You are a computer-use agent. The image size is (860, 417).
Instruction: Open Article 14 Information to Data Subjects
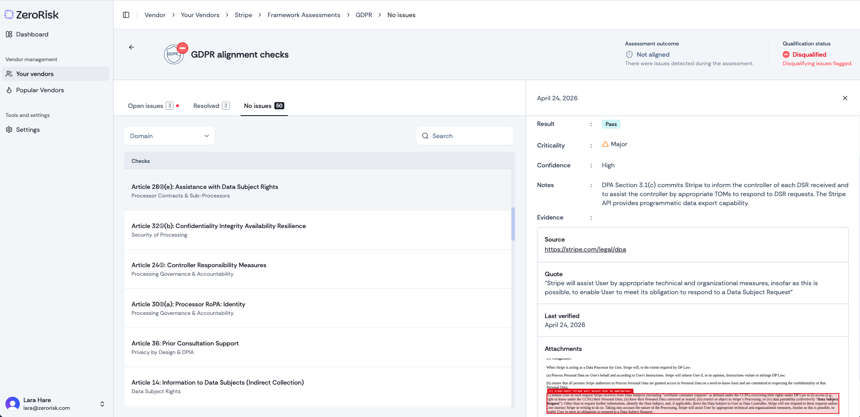click(x=318, y=386)
